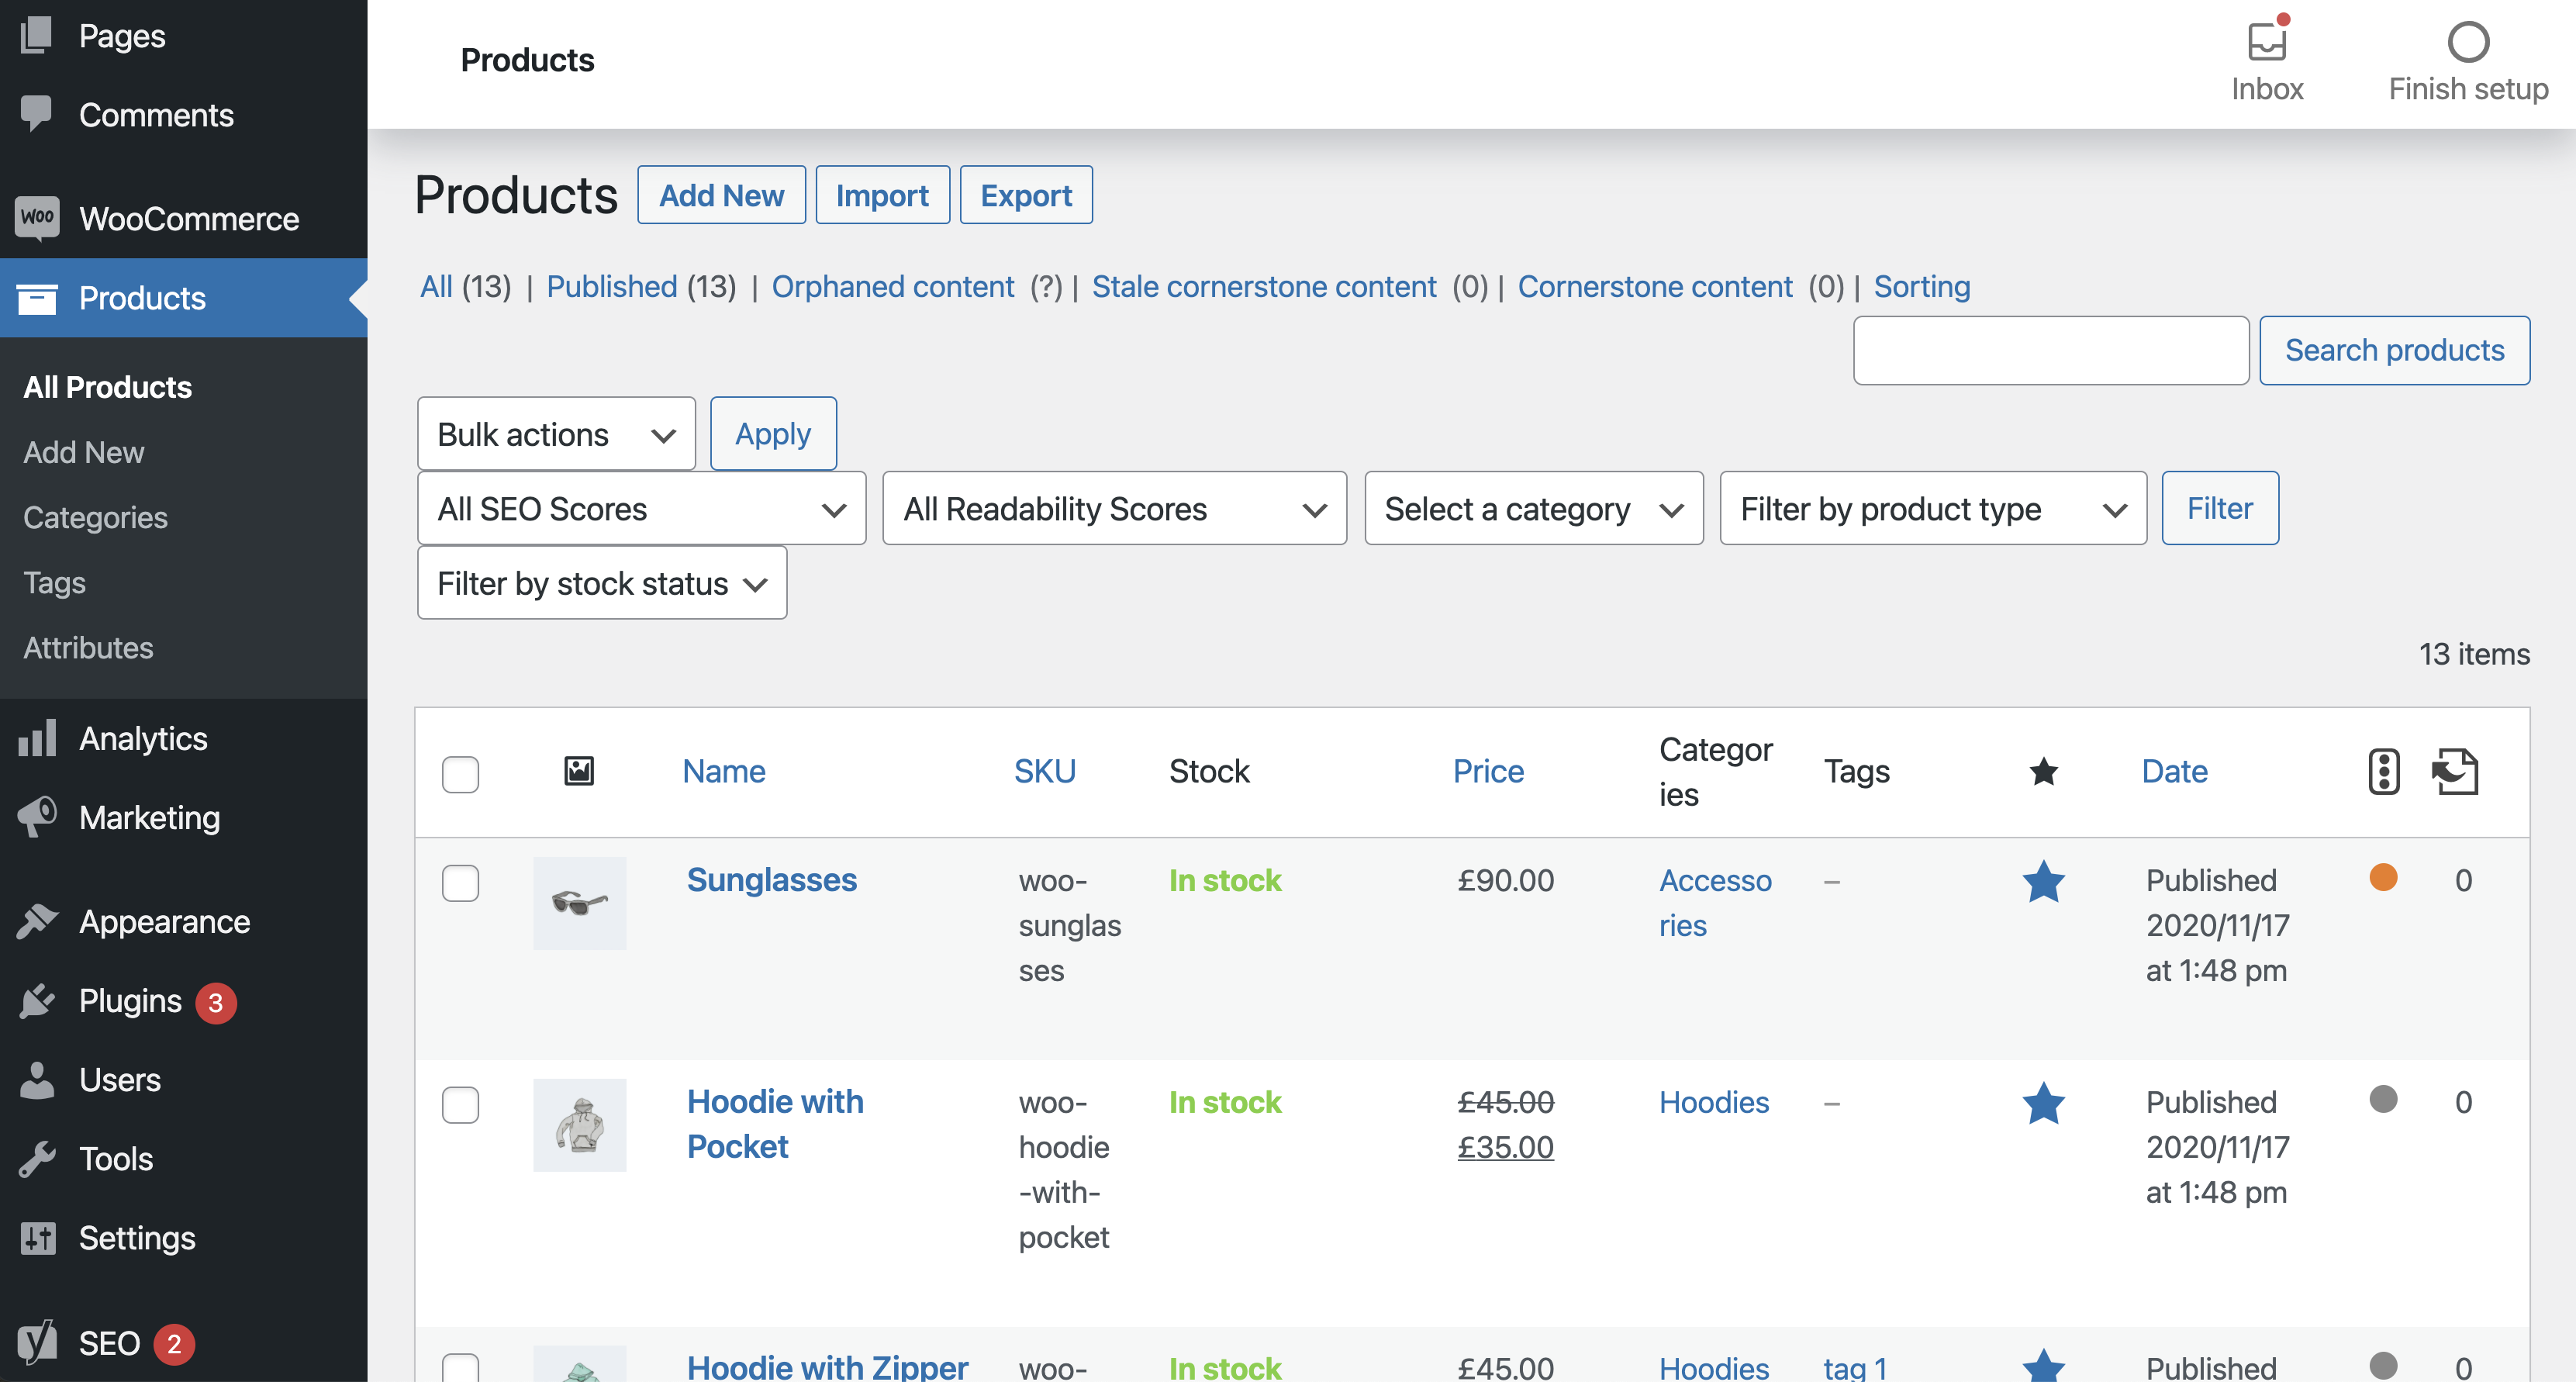Select the Sunglasses row checkbox
This screenshot has height=1382, width=2576.
coord(460,883)
